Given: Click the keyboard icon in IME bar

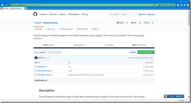Looking at the screenshot, I should click(x=178, y=96).
